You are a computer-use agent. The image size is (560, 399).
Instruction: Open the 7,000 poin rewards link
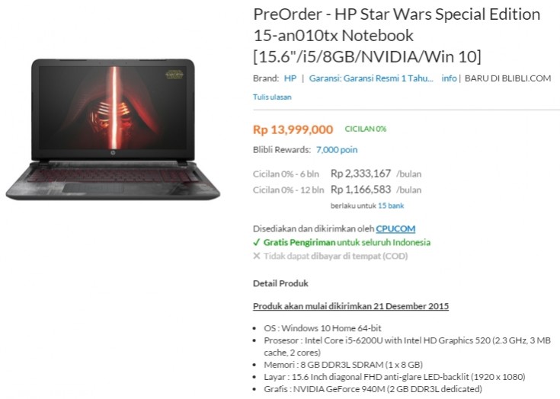tap(337, 149)
